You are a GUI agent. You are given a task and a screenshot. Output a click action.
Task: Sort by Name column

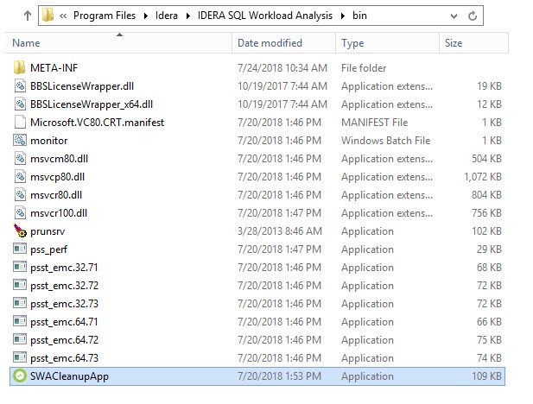click(x=118, y=43)
